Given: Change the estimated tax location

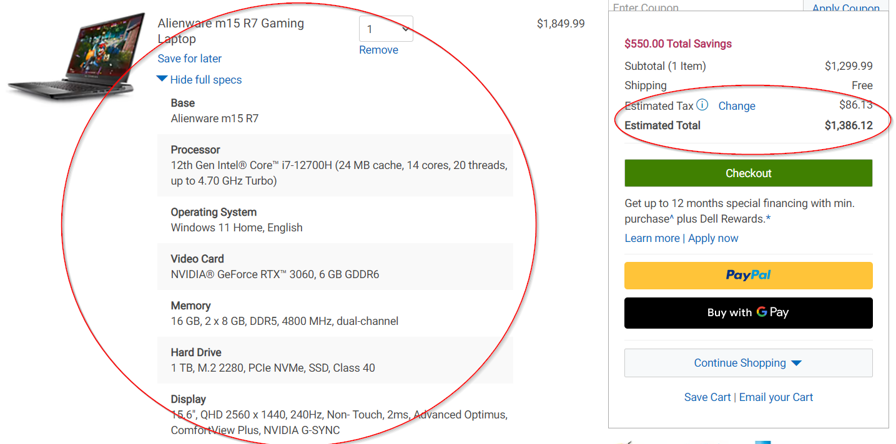Looking at the screenshot, I should click(737, 106).
